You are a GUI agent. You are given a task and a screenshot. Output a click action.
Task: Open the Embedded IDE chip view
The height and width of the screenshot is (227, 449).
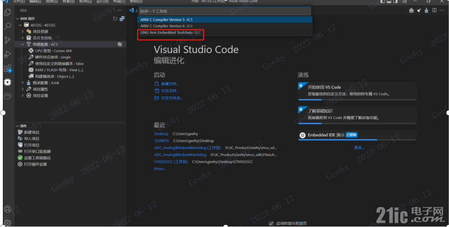[x=8, y=82]
